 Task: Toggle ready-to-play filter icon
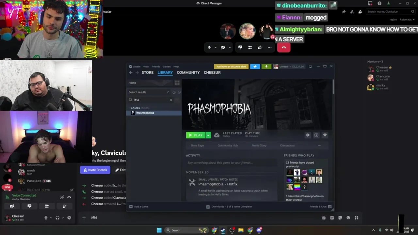[x=179, y=92]
